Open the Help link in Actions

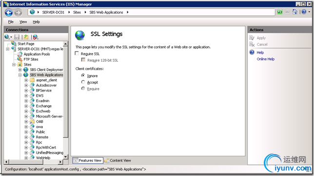pos(260,53)
